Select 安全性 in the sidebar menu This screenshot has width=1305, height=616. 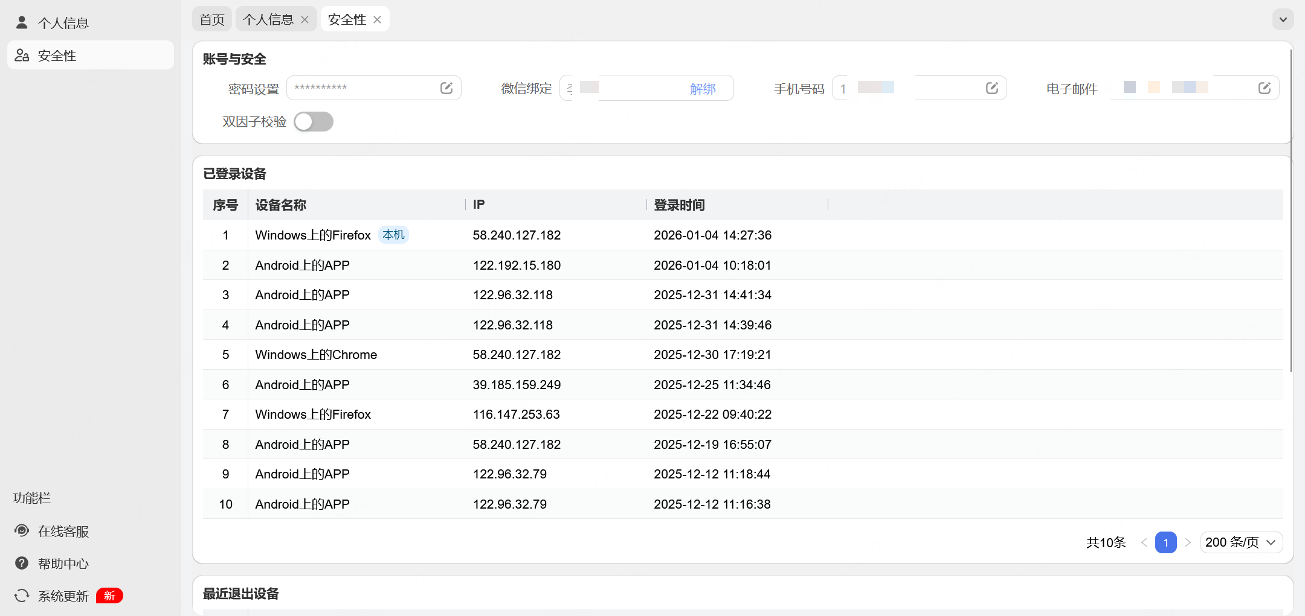(x=57, y=56)
